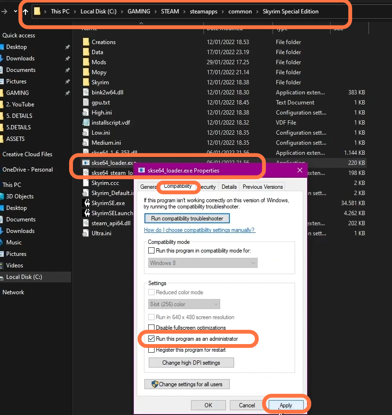Switch to the Compatibility tab
392x415 pixels.
pyautogui.click(x=178, y=186)
